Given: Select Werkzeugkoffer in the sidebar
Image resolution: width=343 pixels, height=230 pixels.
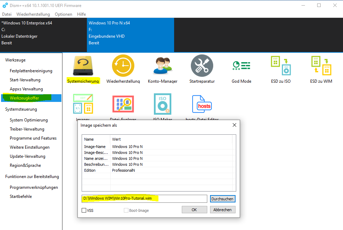Looking at the screenshot, I should click(x=31, y=98).
